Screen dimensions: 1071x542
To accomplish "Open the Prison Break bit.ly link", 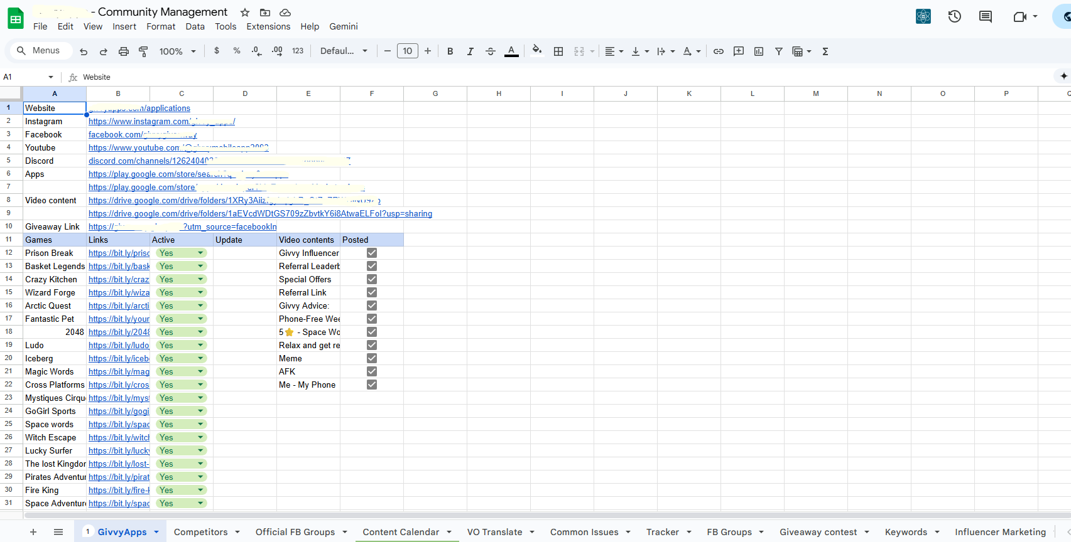I will pos(119,253).
